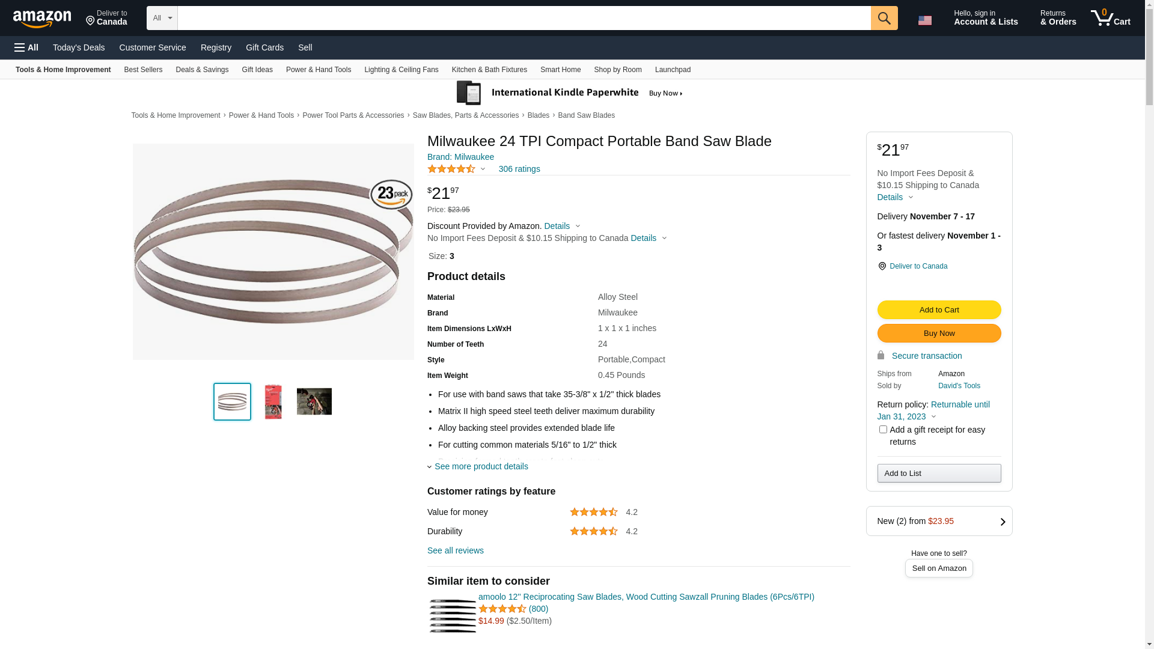Viewport: 1154px width, 649px height.
Task: Open the search category All dropdown
Action: pyautogui.click(x=162, y=18)
